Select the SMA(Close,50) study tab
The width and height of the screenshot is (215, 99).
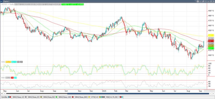(x=50, y=97)
